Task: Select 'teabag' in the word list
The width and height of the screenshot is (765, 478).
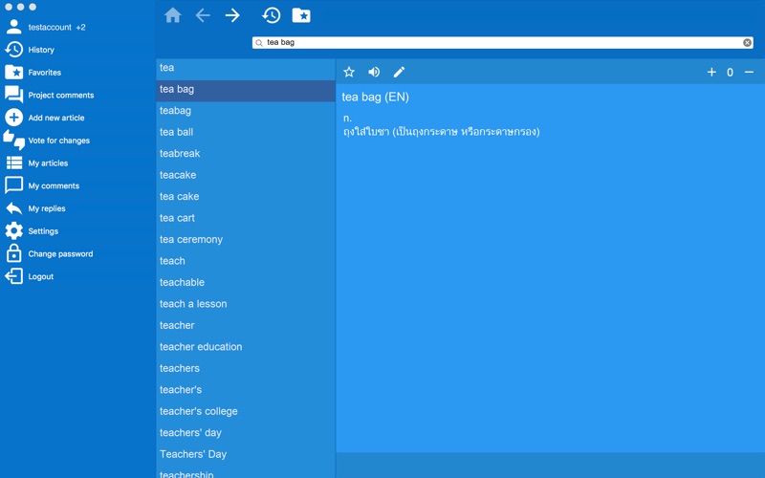Action: (x=246, y=111)
